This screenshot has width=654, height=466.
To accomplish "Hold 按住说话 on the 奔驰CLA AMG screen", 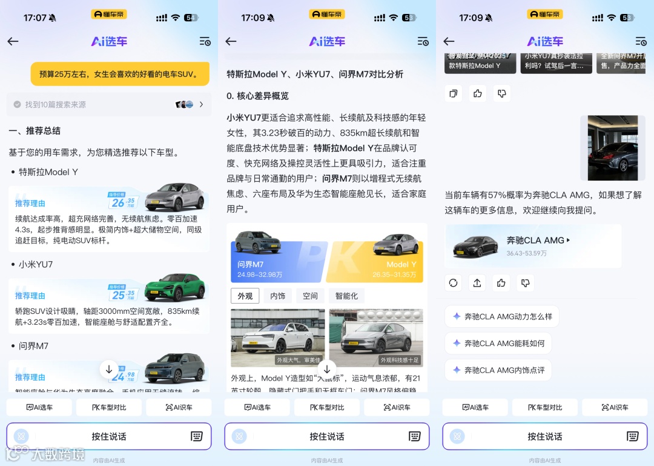I will [545, 436].
